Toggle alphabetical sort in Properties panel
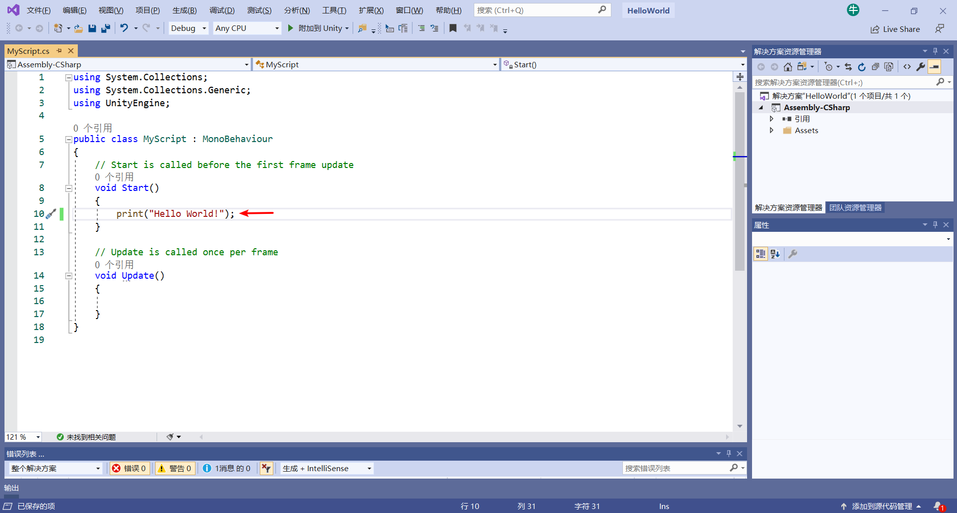 [x=775, y=254]
